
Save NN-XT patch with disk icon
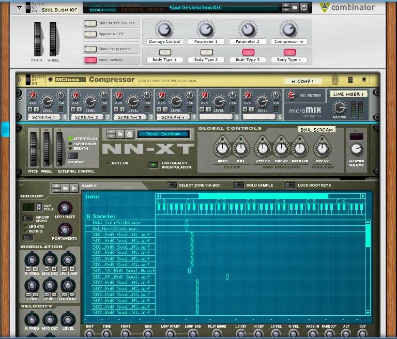point(129,134)
